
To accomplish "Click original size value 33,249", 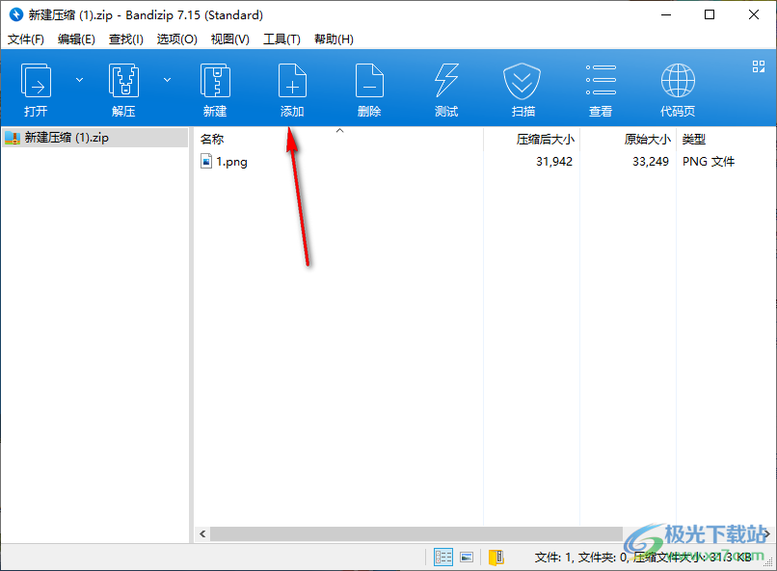I will (x=651, y=162).
